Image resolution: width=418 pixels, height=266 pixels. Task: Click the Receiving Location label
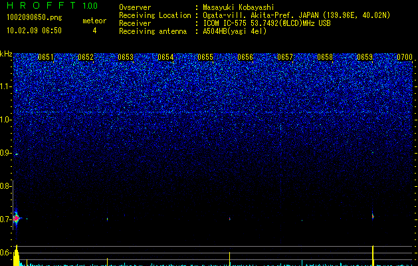point(155,15)
